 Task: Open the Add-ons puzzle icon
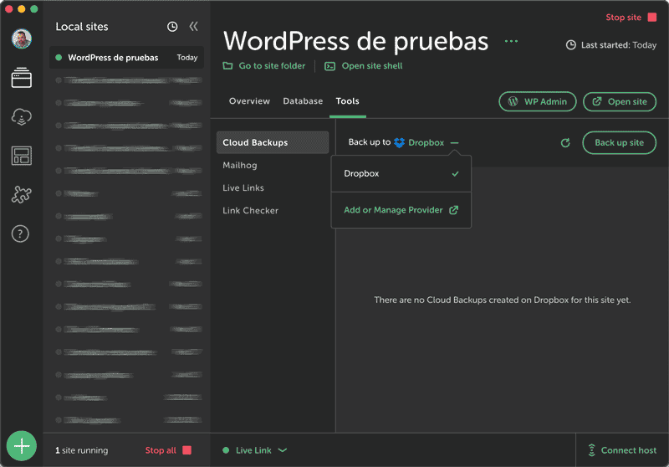(x=22, y=195)
